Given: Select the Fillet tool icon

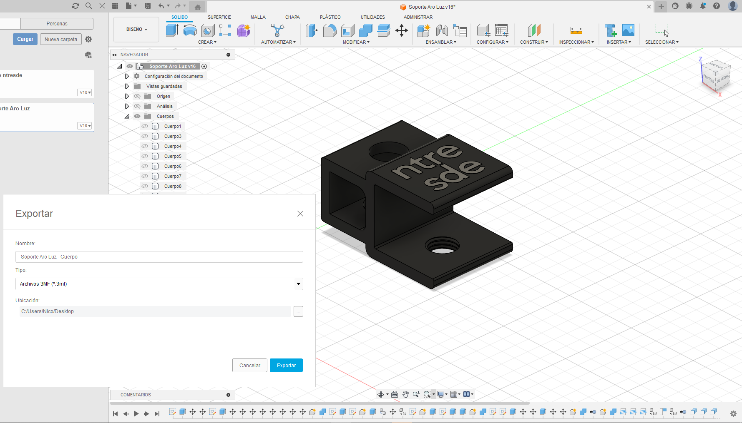Looking at the screenshot, I should coord(329,30).
